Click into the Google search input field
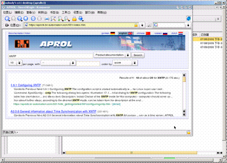The image size is (227, 163). (x=171, y=25)
